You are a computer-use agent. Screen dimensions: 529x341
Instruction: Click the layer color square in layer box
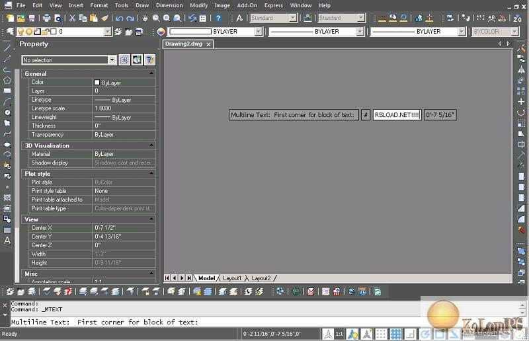(x=54, y=32)
